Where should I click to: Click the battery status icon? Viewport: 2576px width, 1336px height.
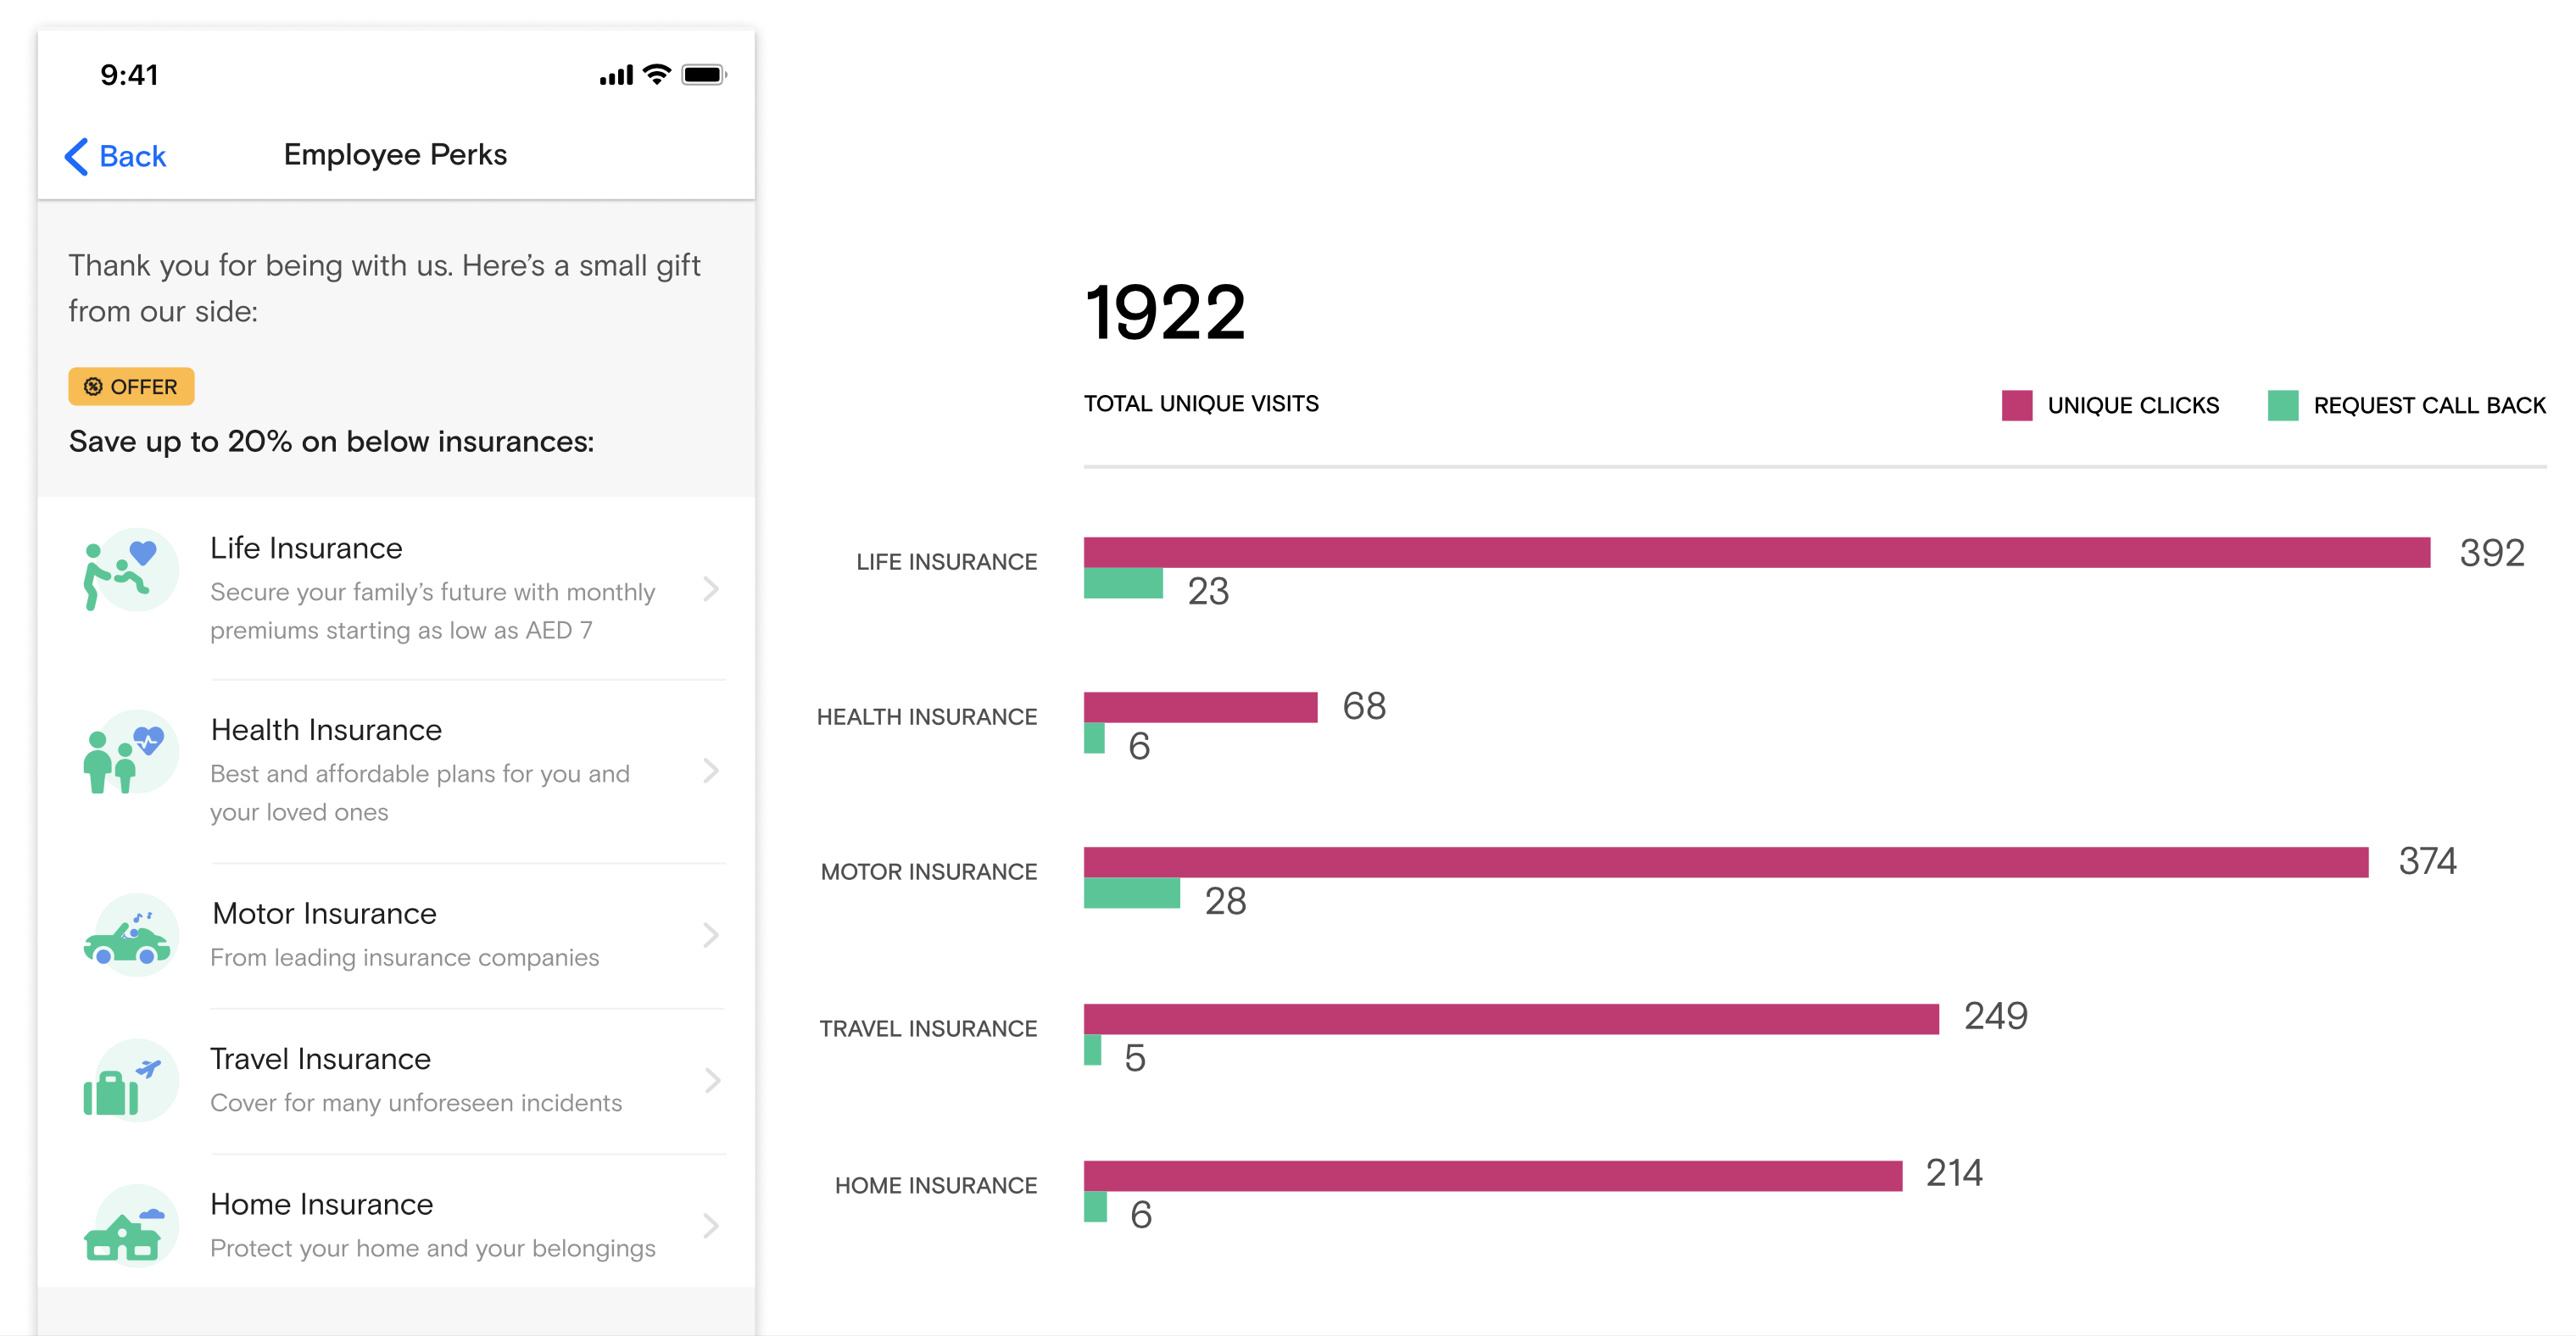coord(704,75)
